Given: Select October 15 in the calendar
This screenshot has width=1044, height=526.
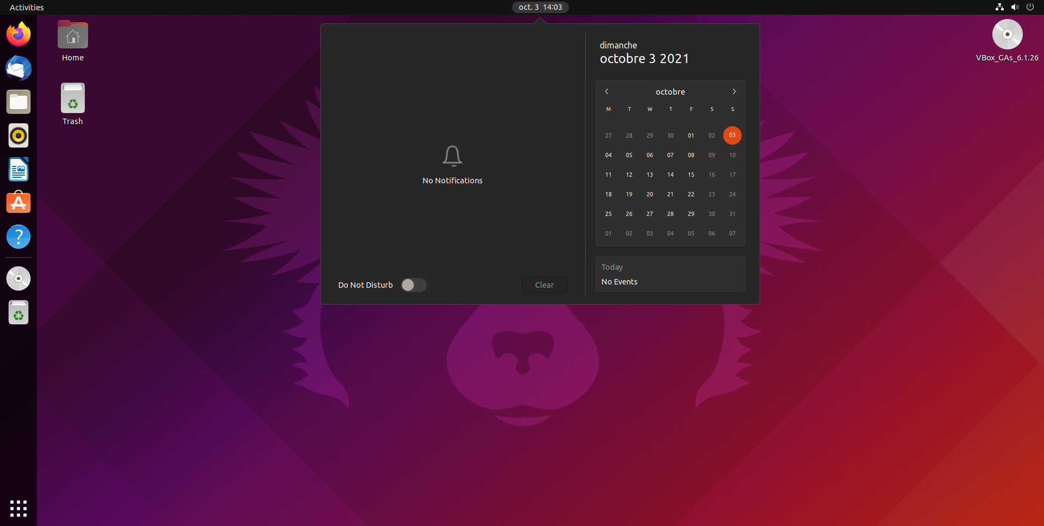Looking at the screenshot, I should point(691,175).
